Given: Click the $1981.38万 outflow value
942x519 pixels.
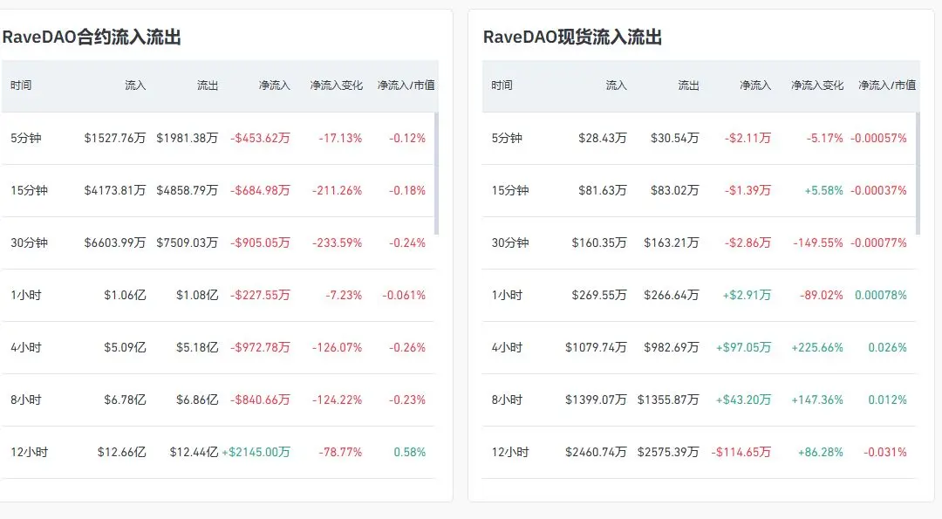Looking at the screenshot, I should click(187, 138).
